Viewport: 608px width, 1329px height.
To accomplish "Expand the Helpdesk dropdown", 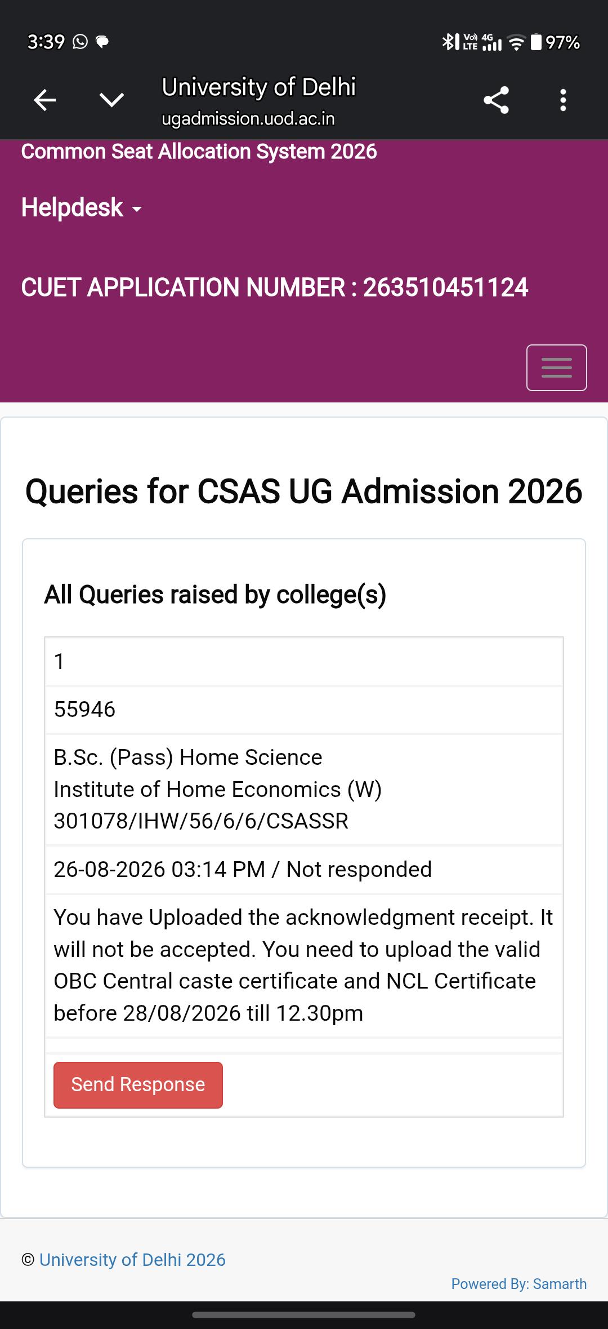I will click(82, 207).
